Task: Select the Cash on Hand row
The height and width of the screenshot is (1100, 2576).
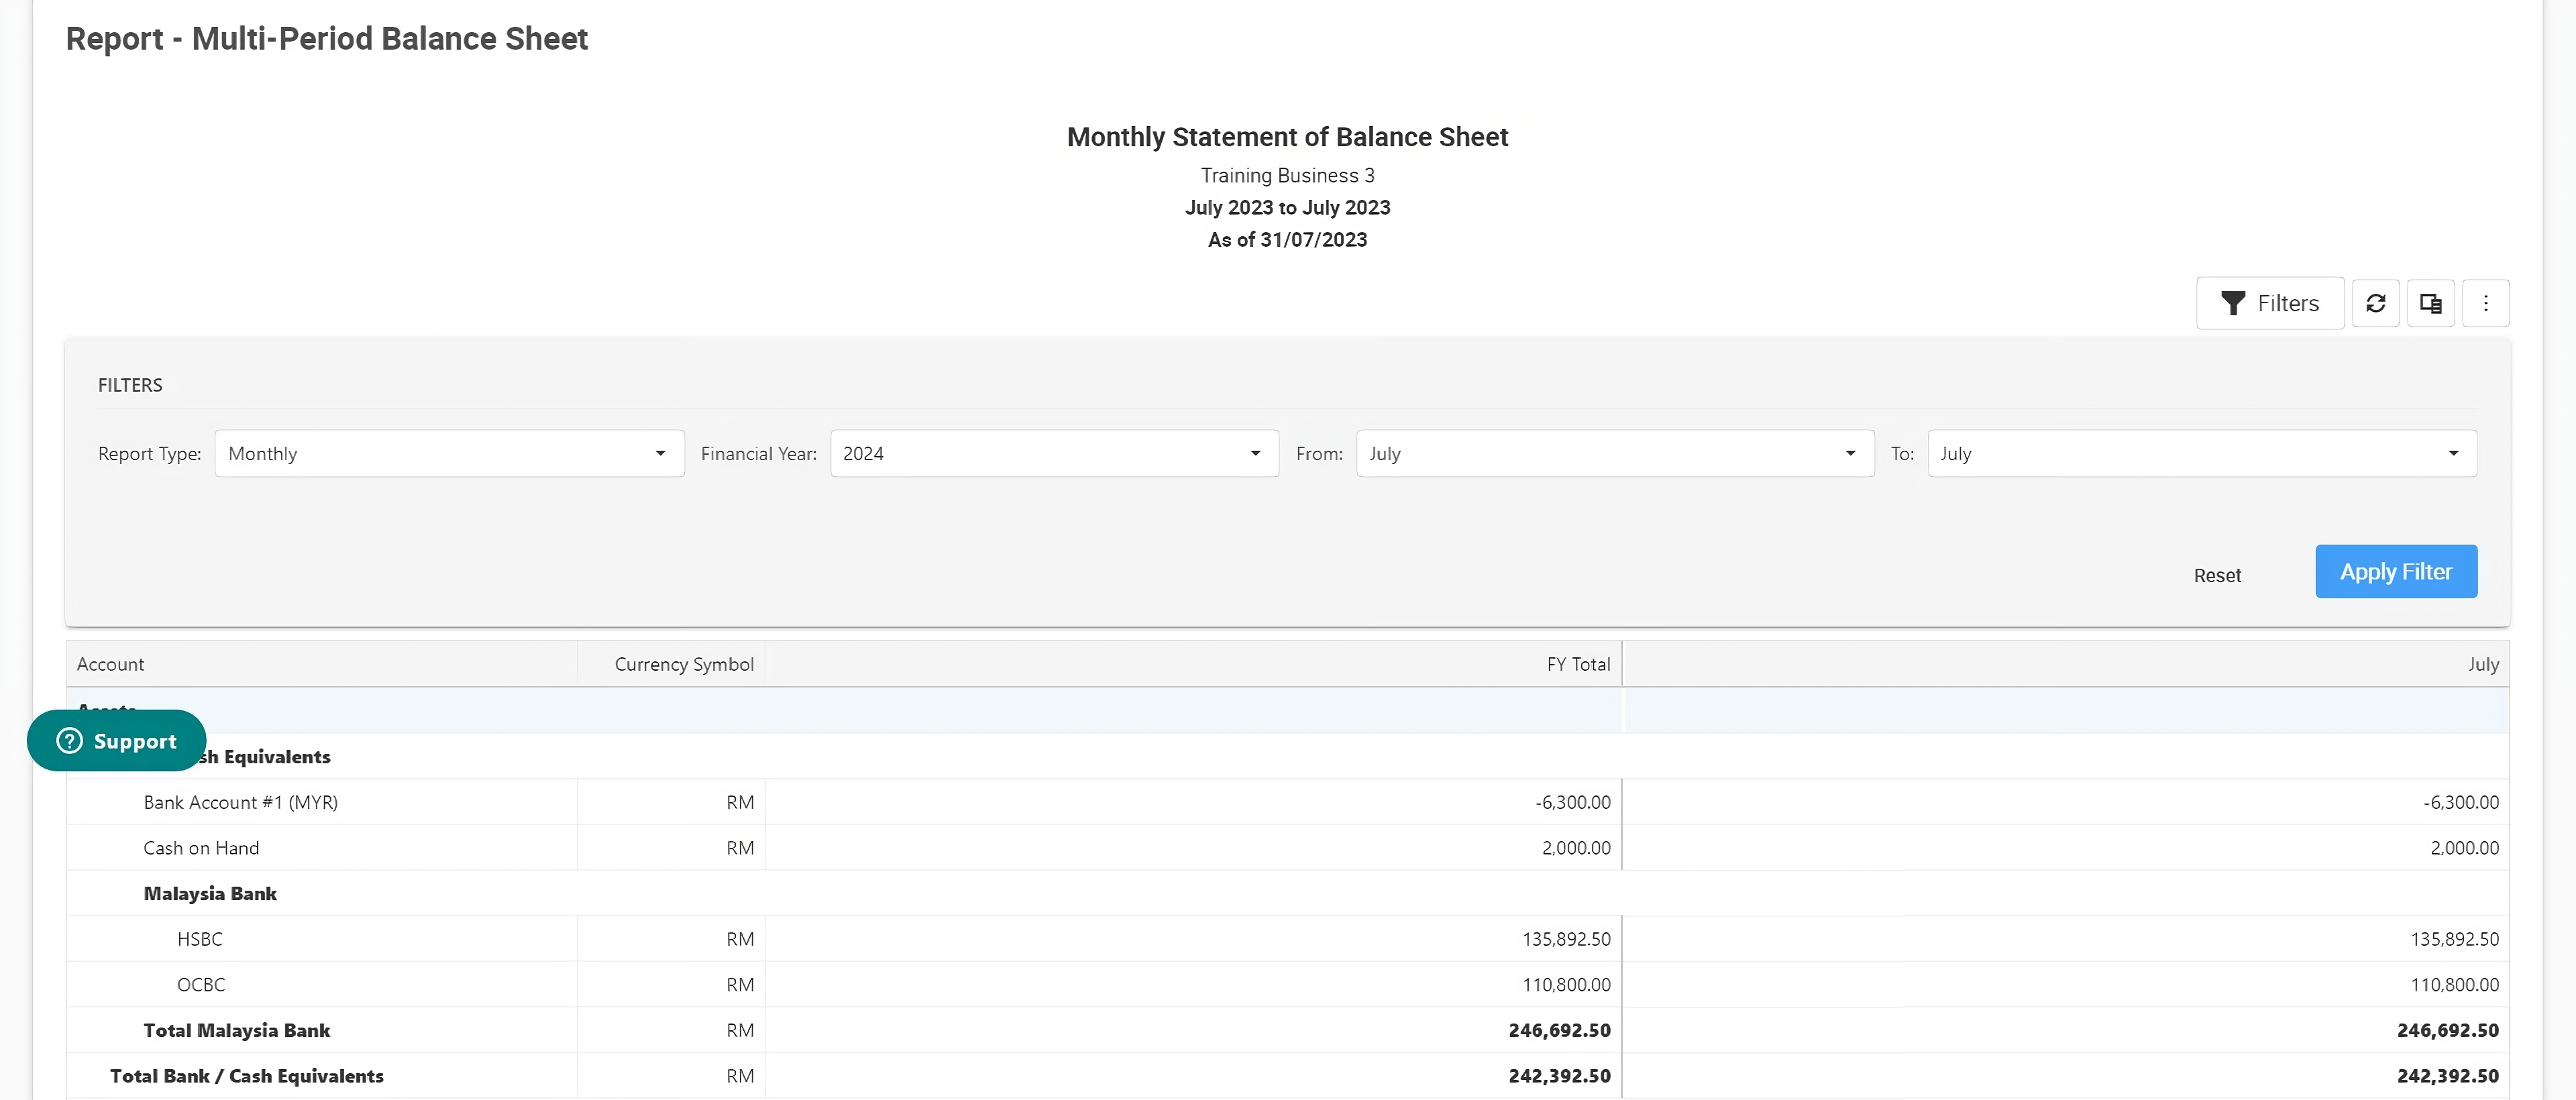Action: coord(1287,848)
